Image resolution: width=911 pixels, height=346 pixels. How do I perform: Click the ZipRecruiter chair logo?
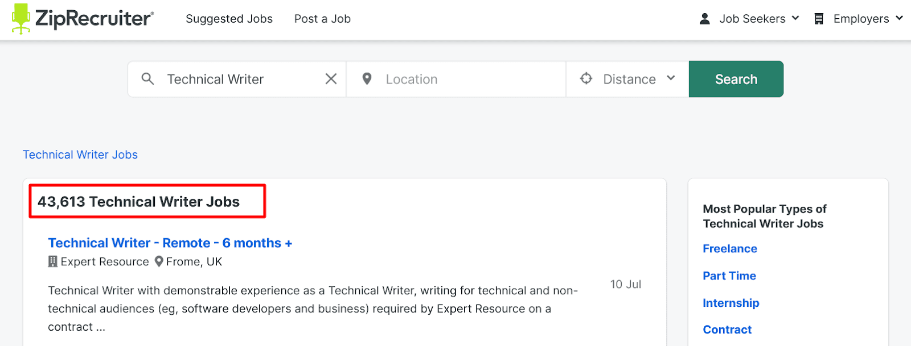(x=21, y=18)
